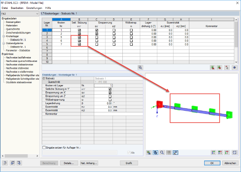Screen dimensions: 241x172
Task: Select table row header 3
Action: coord(47,37)
